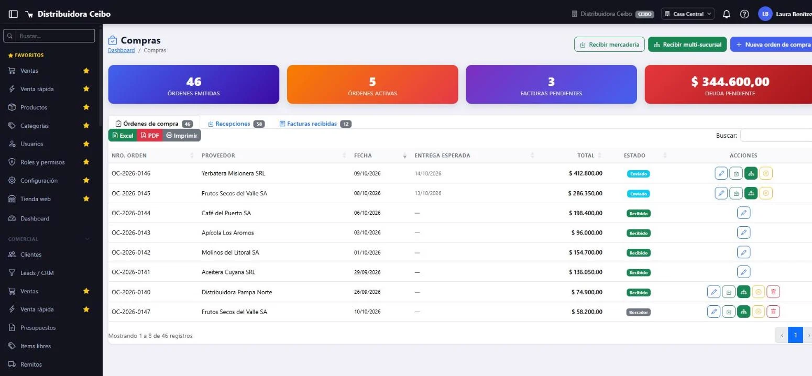
Task: Switch to the Facturas recibidas tab
Action: [x=315, y=124]
